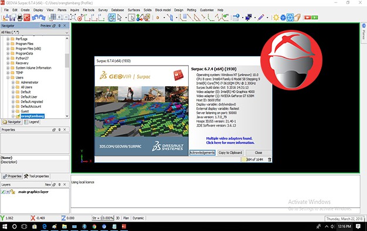Click the Acknowledgements button
Image resolution: width=367 pixels, height=231 pixels.
point(202,152)
